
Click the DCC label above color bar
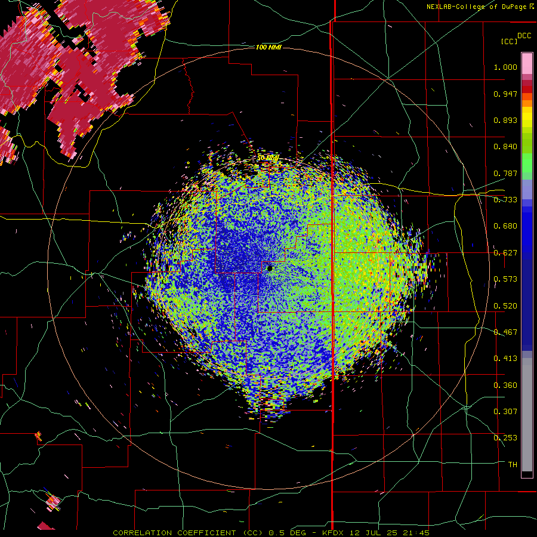524,36
